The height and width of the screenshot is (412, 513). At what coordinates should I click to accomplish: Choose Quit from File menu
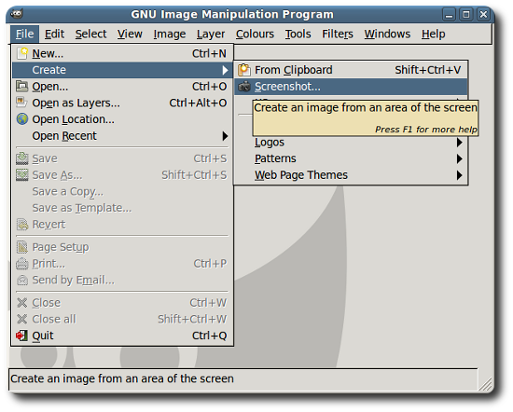pos(122,336)
